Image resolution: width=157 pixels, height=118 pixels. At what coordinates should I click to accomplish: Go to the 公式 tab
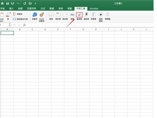tap(43, 8)
